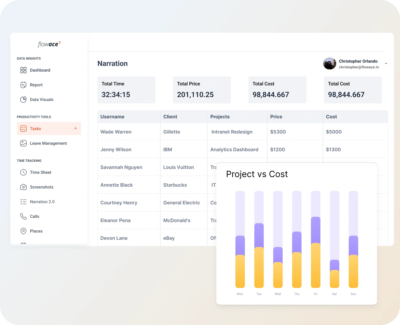Screen dimensions: 400x325
Task: Click the flowace logo
Action: tap(49, 44)
